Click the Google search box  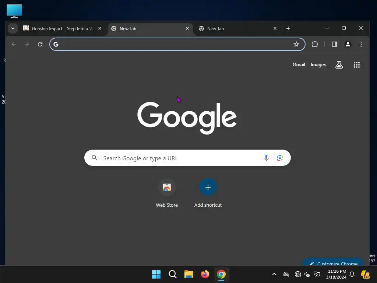187,158
